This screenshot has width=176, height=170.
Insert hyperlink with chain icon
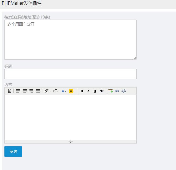coord(117,91)
